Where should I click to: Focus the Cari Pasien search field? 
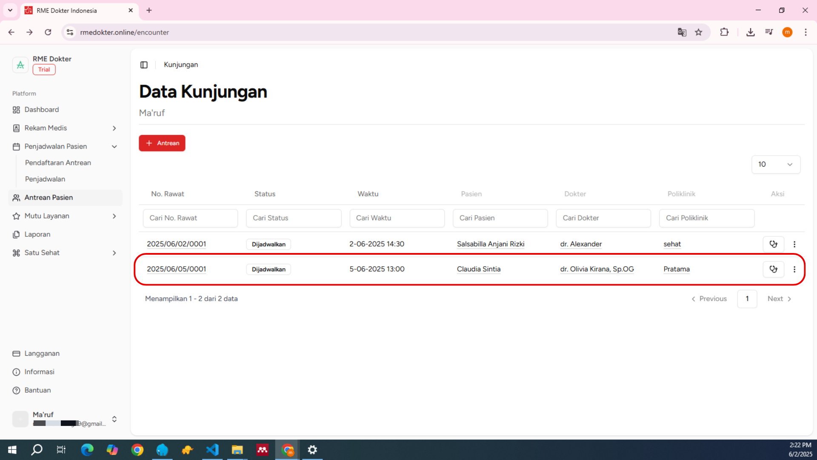(500, 218)
